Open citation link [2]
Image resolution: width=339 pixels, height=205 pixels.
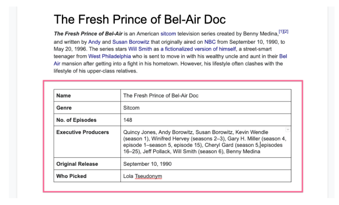(286, 32)
